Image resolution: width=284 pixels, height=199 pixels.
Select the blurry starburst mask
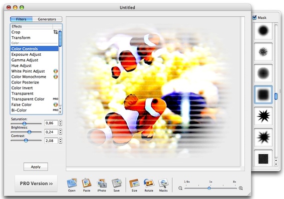click(x=263, y=137)
